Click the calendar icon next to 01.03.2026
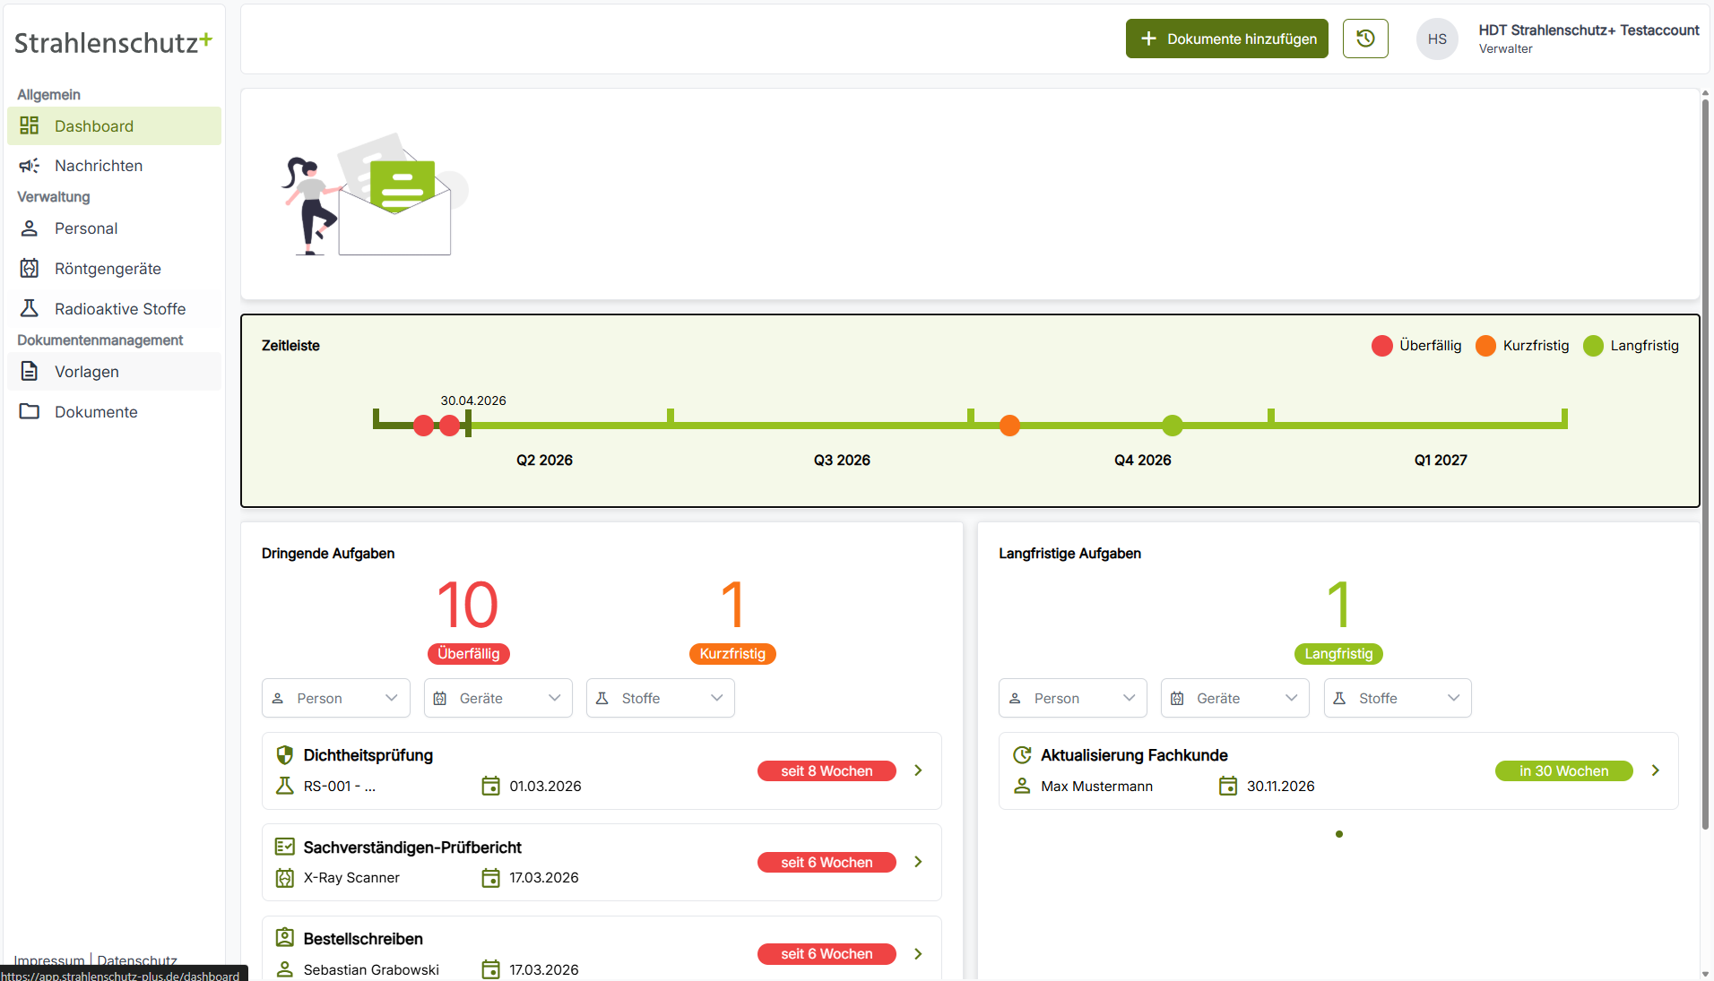This screenshot has width=1714, height=981. (490, 786)
